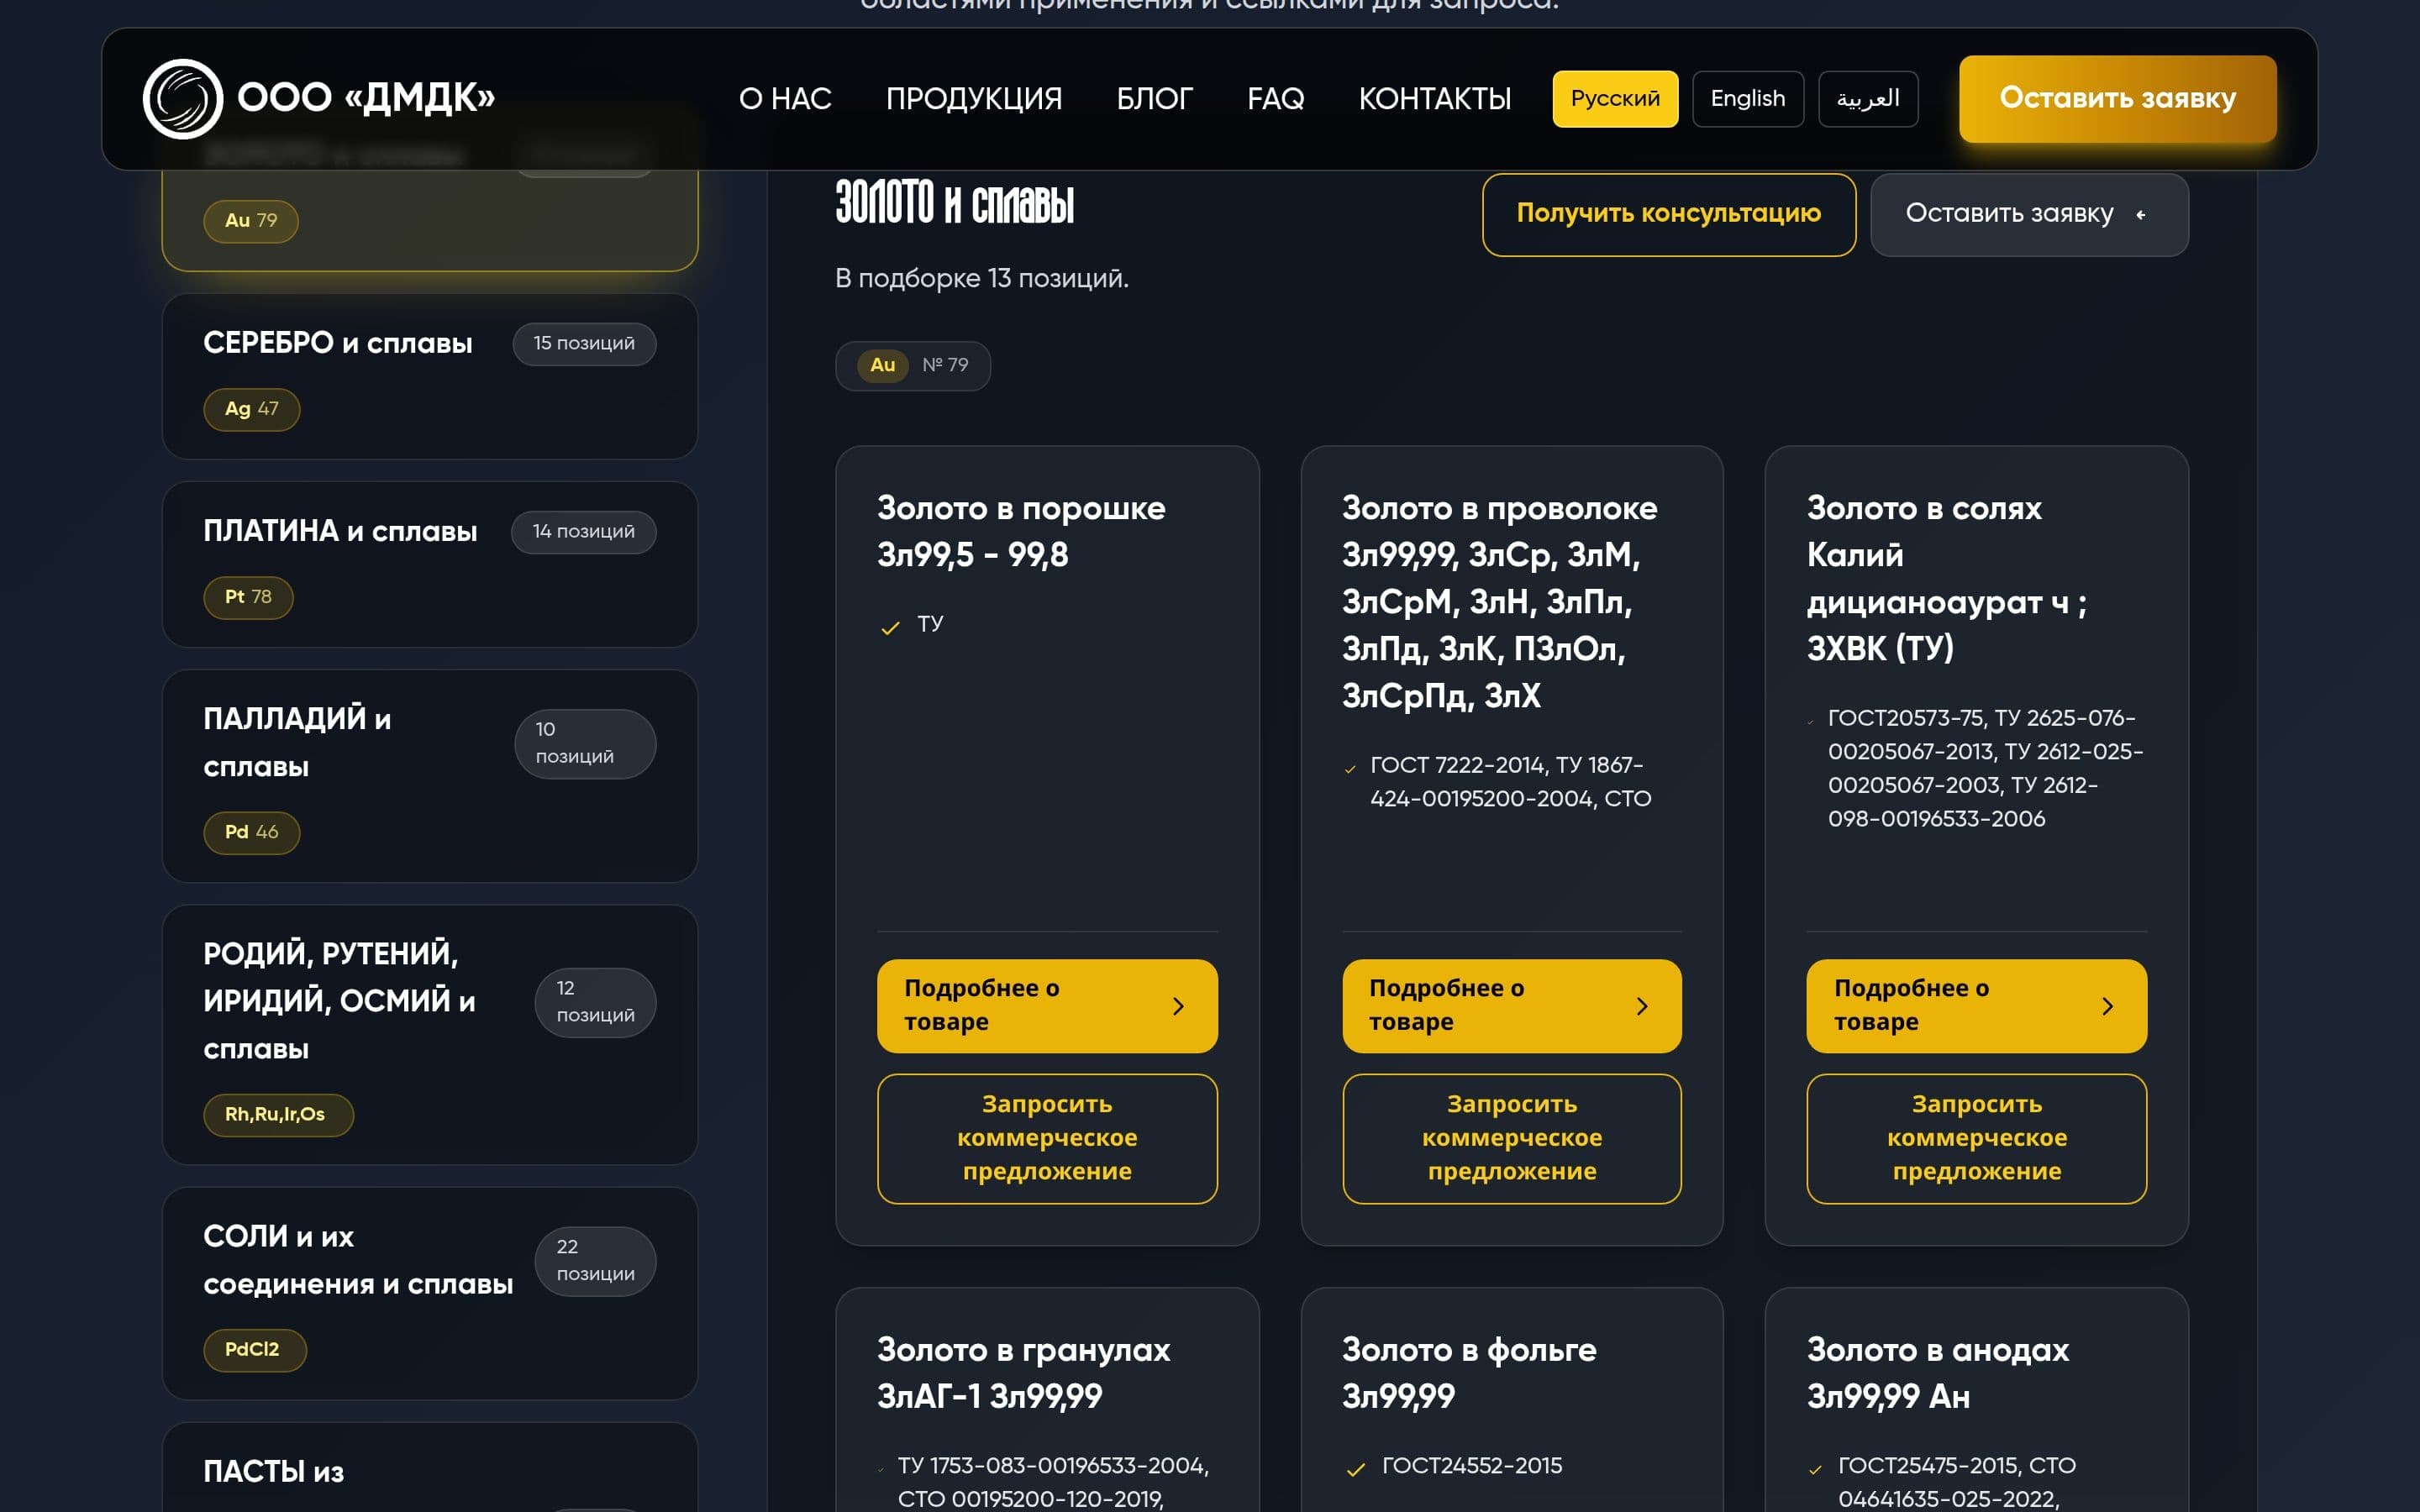2420x1512 pixels.
Task: Click the Золото в солях product title
Action: click(x=1946, y=578)
